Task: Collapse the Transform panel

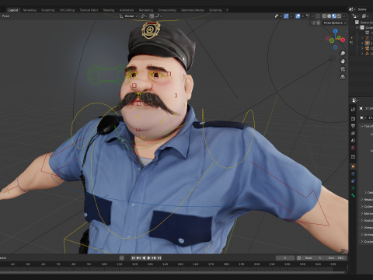Action: click(367, 126)
